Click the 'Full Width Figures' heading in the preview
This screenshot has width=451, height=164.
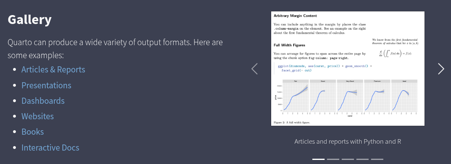coord(289,45)
